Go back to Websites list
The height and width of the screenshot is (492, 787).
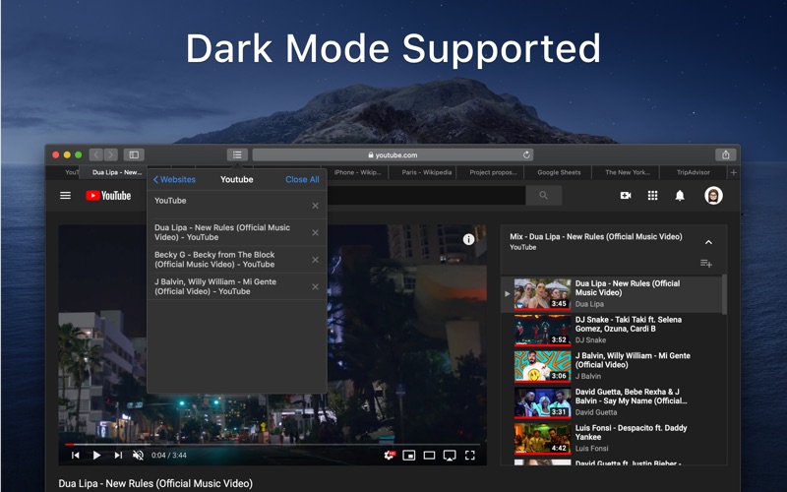point(174,179)
